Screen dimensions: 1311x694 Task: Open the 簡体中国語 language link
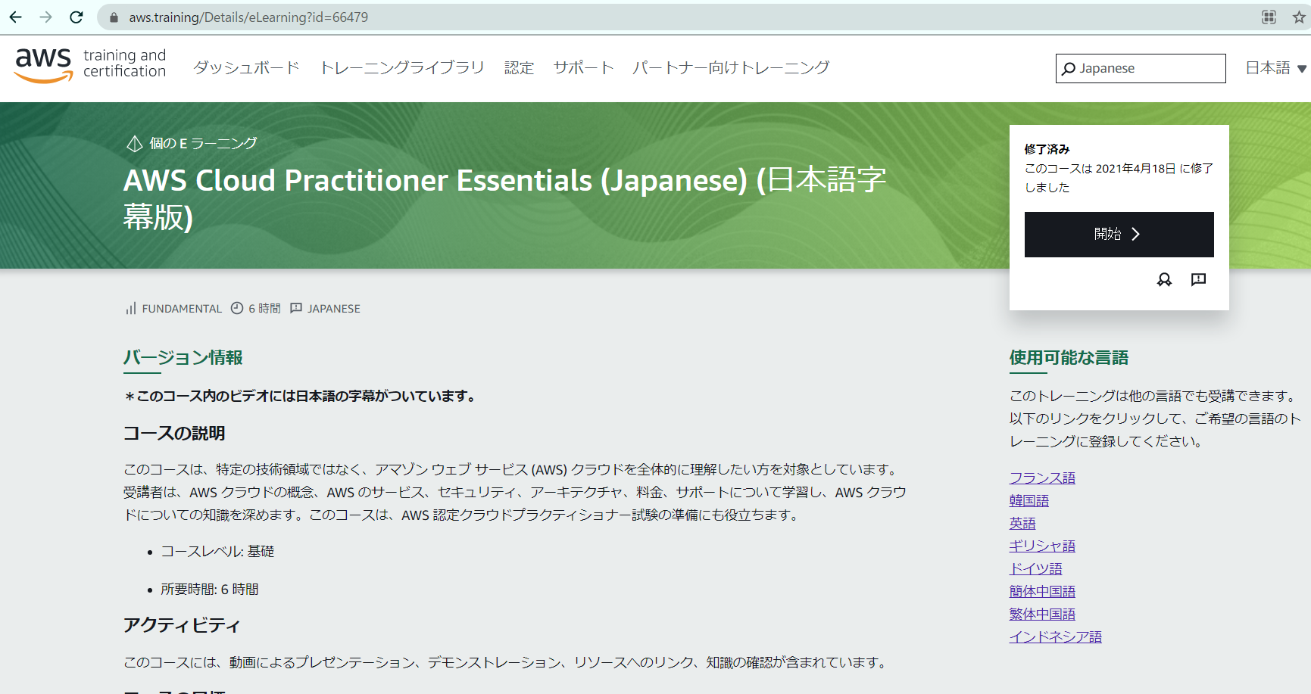click(x=1042, y=592)
